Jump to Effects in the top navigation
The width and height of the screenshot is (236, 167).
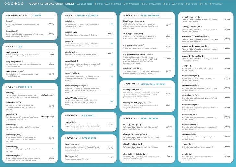(x=192, y=4)
